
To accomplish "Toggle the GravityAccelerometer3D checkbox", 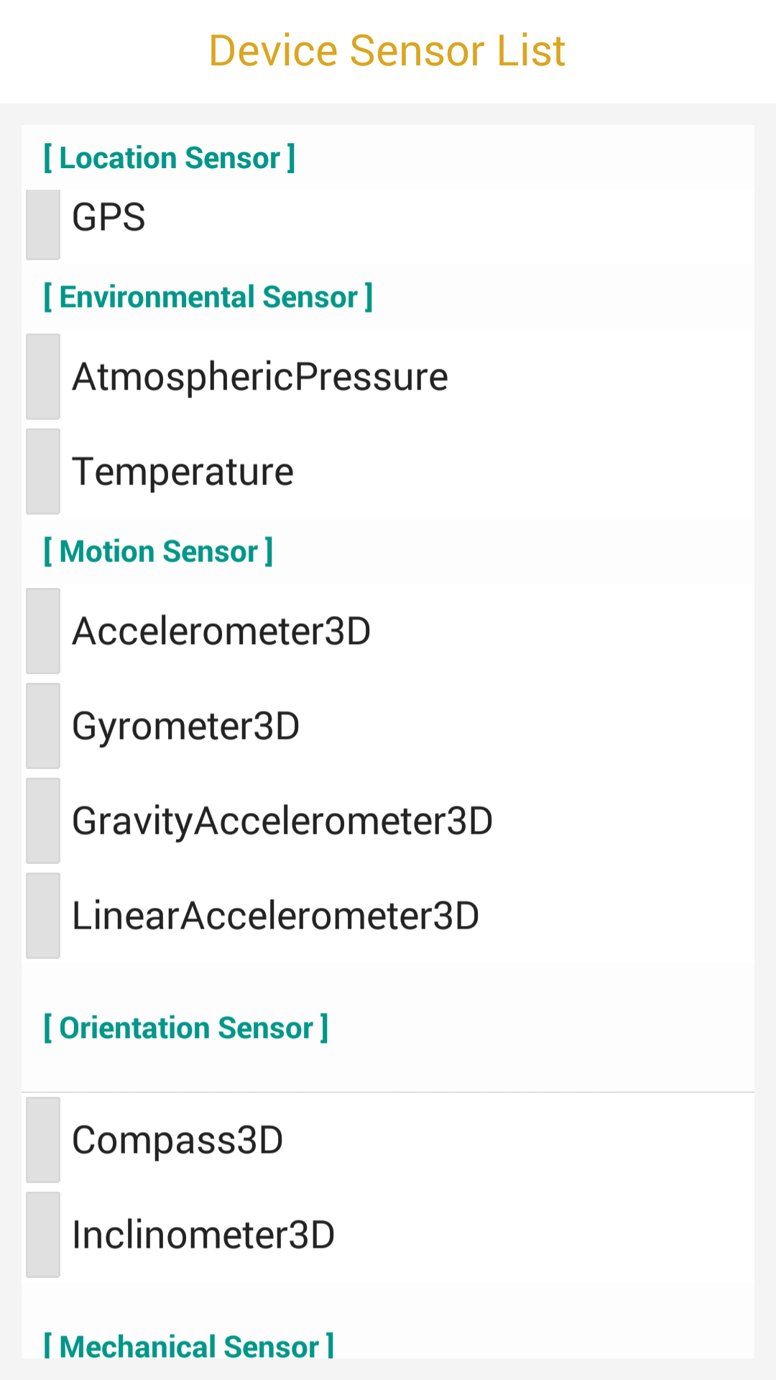I will [x=43, y=821].
